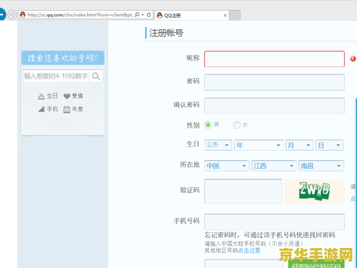Open the 日 birth day dropdown

tap(329, 145)
